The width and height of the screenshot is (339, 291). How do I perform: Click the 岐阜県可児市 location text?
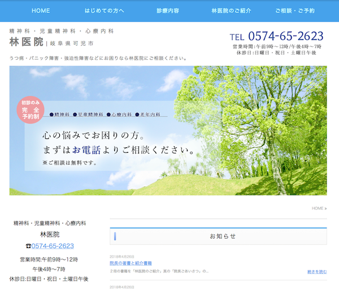(x=72, y=44)
